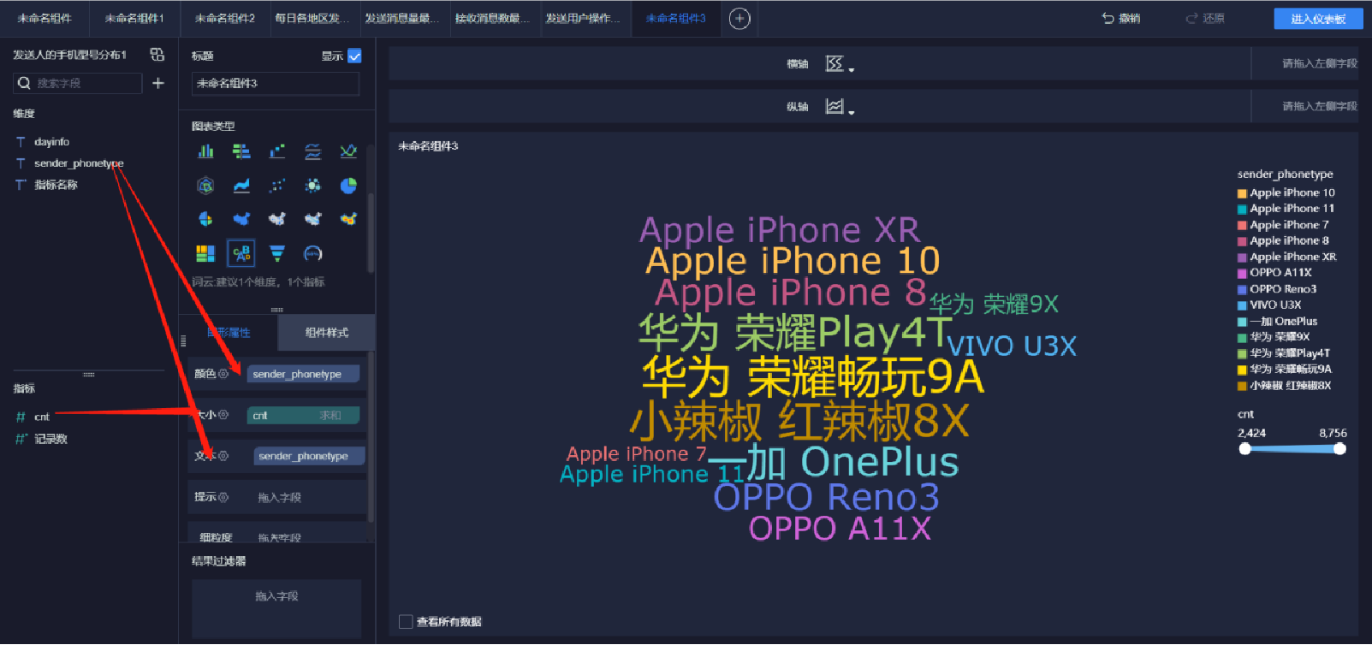Click the switch dataset icon beside dataset name
Viewport: 1372px width, 645px height.
[x=157, y=54]
